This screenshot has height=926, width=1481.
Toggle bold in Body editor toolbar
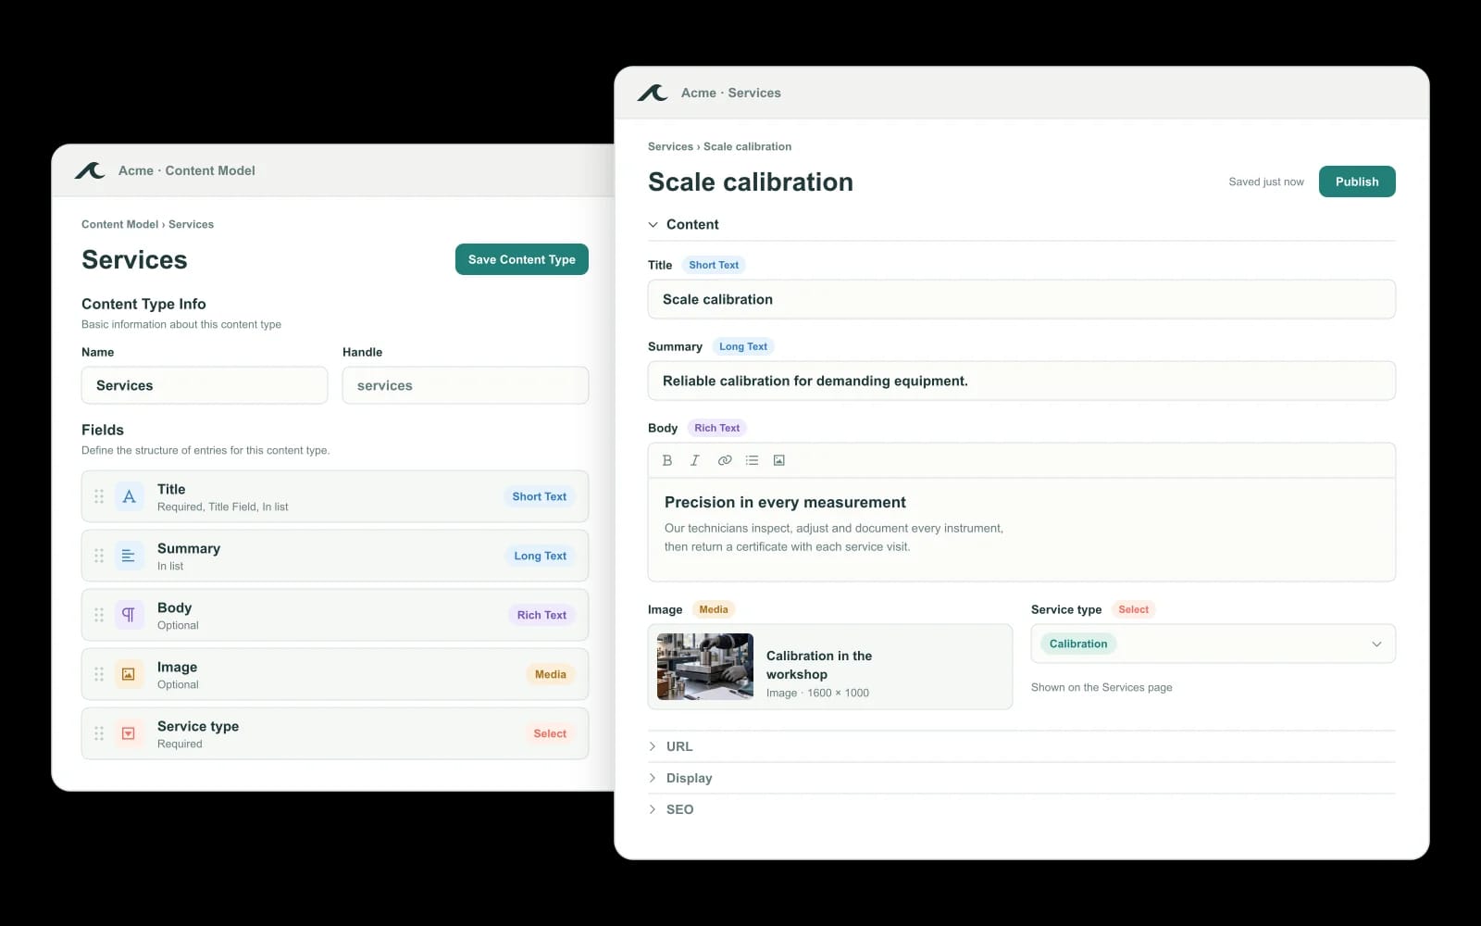click(x=666, y=460)
